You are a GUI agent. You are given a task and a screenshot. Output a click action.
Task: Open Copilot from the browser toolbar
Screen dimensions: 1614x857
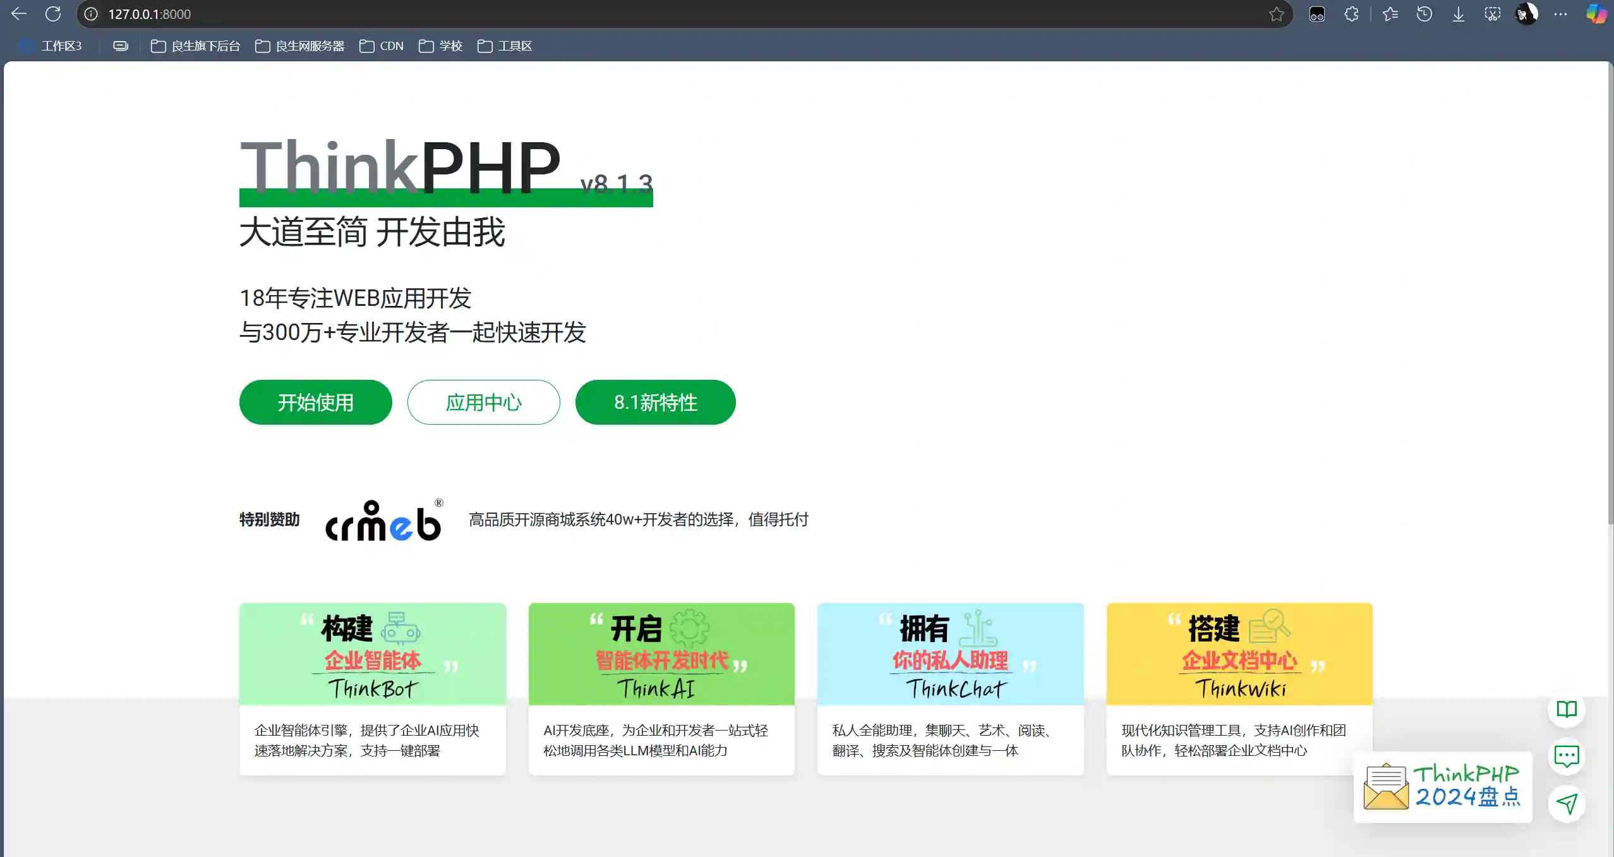(x=1596, y=13)
